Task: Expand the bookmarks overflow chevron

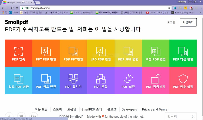Action: (x=200, y=12)
